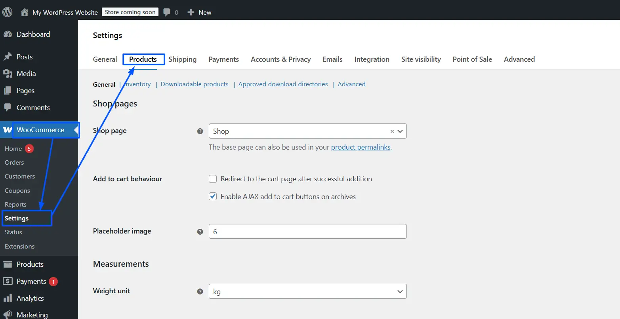620x319 pixels.
Task: Click the help icon beside Weight unit
Action: pos(200,291)
